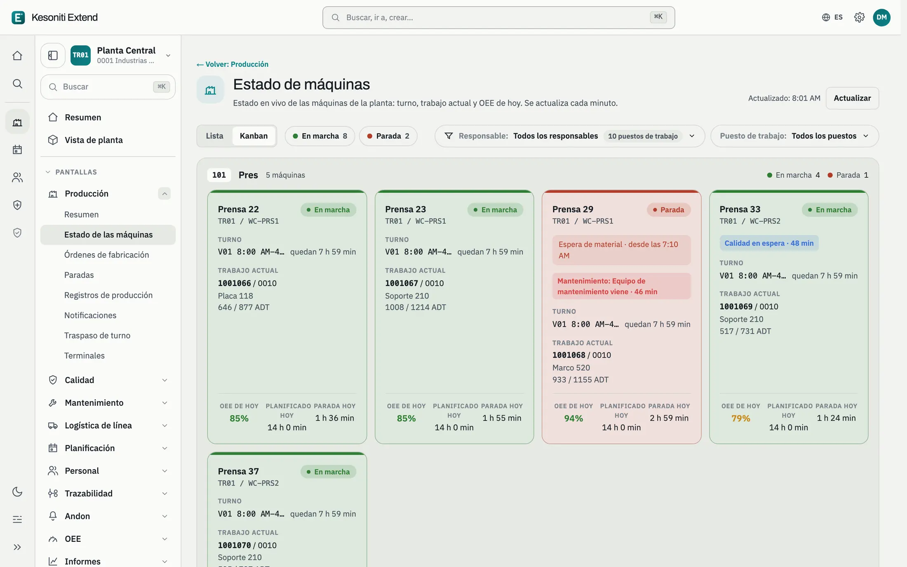Viewport: 907px width, 567px height.
Task: Open settings gear in top bar
Action: click(x=859, y=17)
